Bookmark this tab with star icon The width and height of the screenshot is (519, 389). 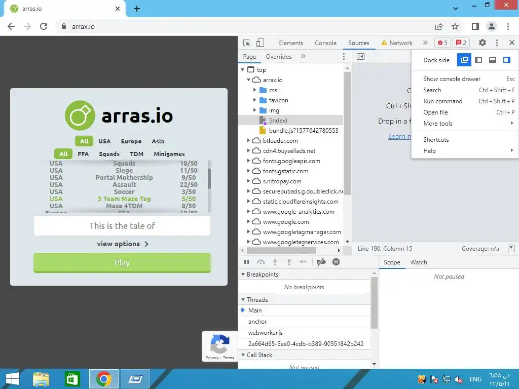455,26
